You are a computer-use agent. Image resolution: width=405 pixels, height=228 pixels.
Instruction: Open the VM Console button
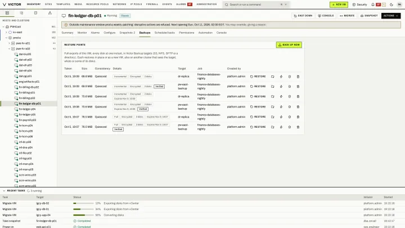coord(326,16)
